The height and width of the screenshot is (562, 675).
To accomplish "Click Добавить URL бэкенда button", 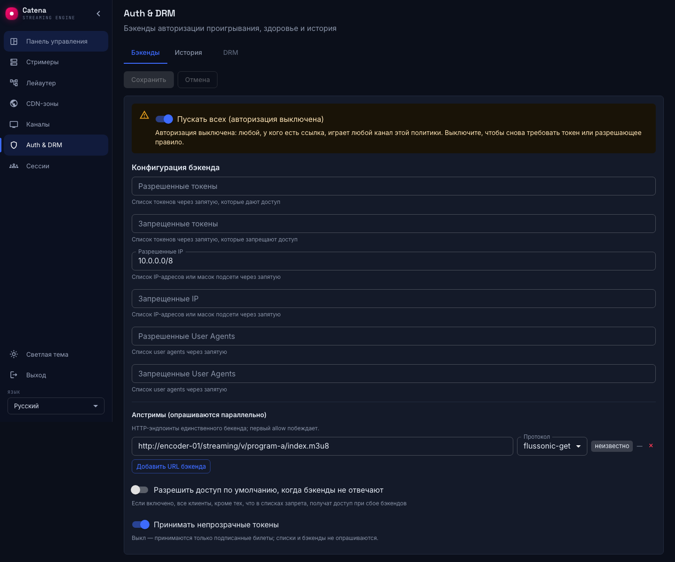I will [171, 466].
